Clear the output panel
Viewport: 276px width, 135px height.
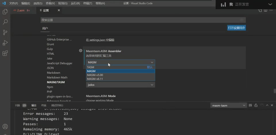point(250,105)
